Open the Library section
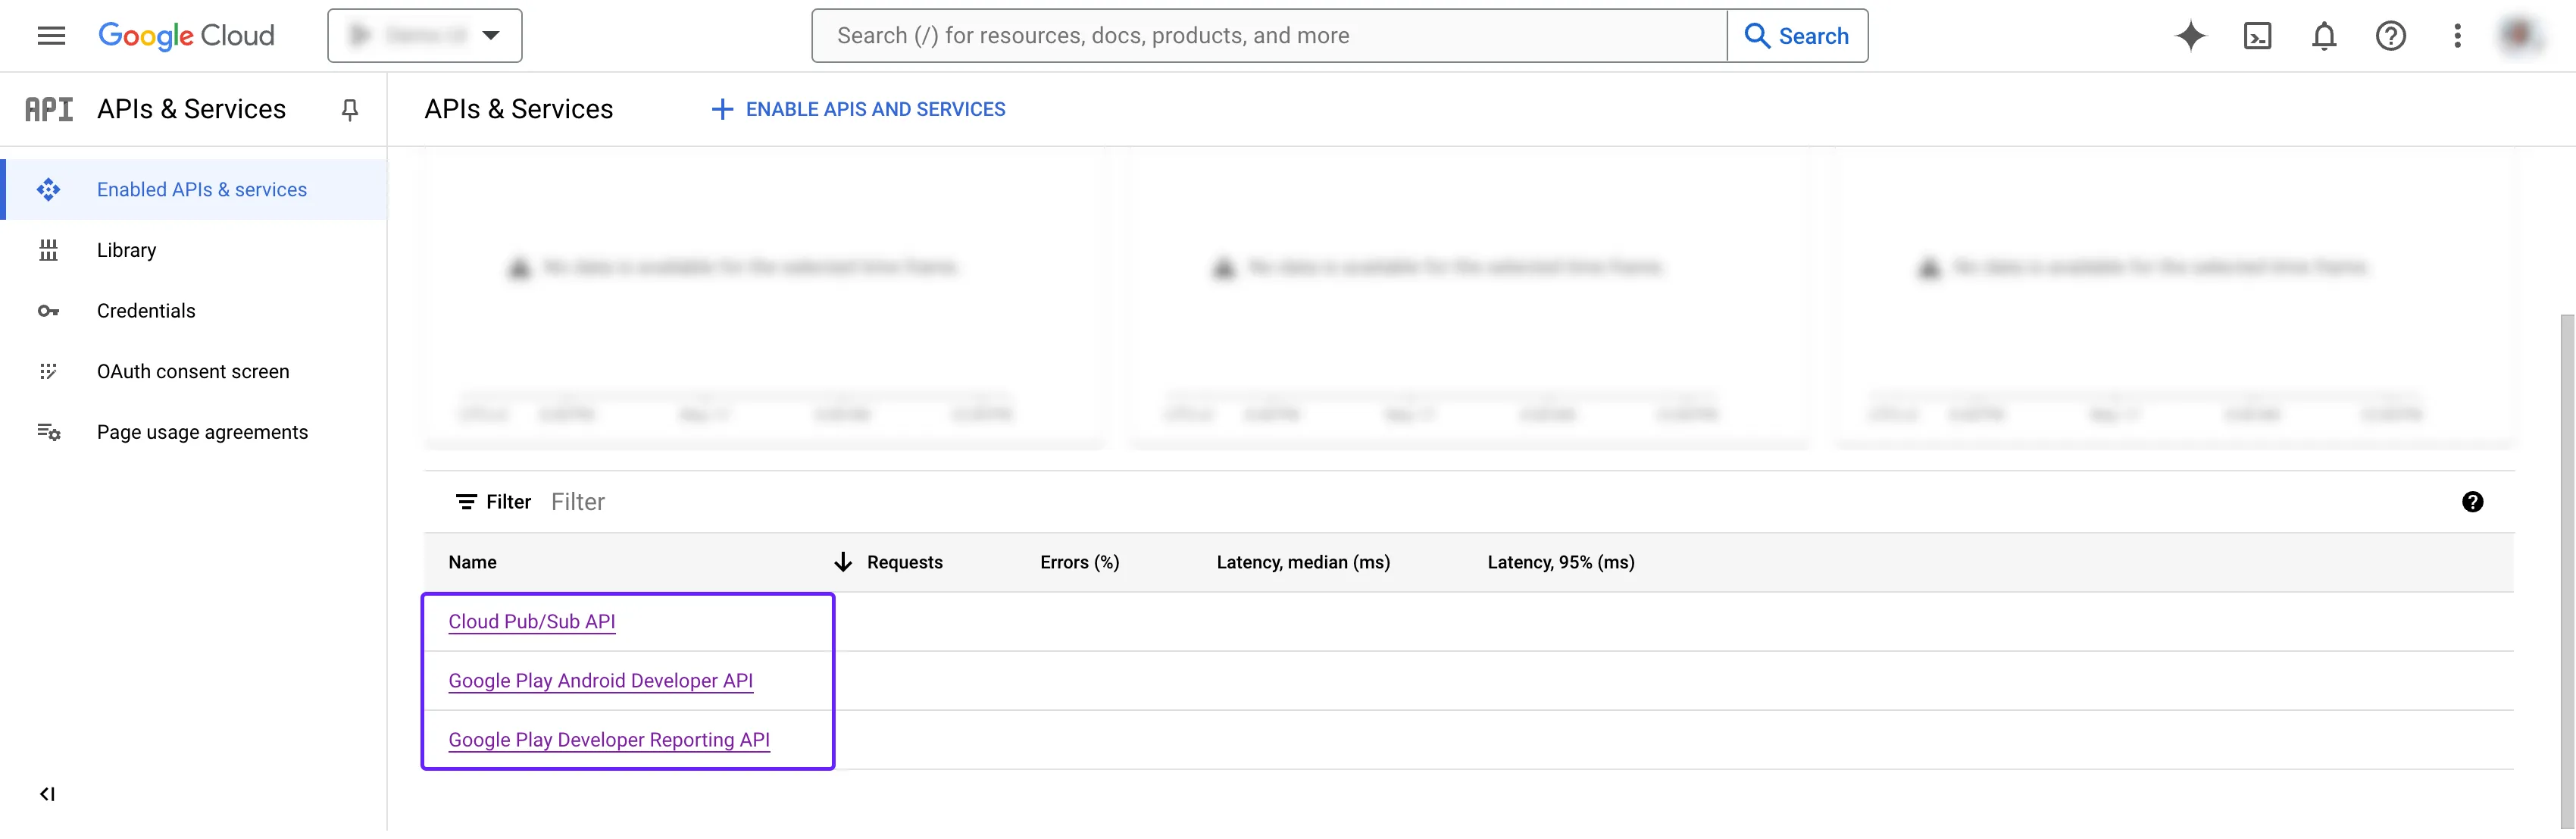Viewport: 2576px width, 839px height. tap(127, 250)
